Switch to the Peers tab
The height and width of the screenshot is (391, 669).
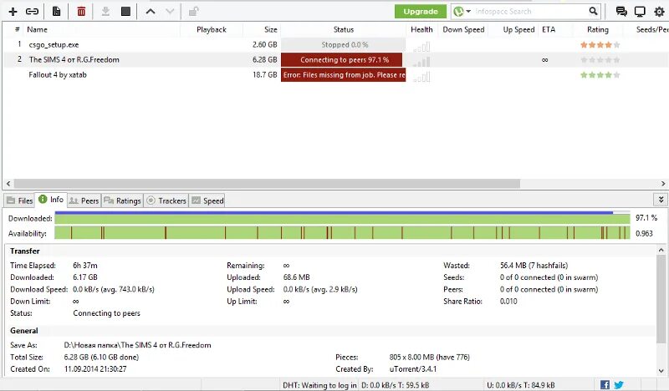coord(84,201)
